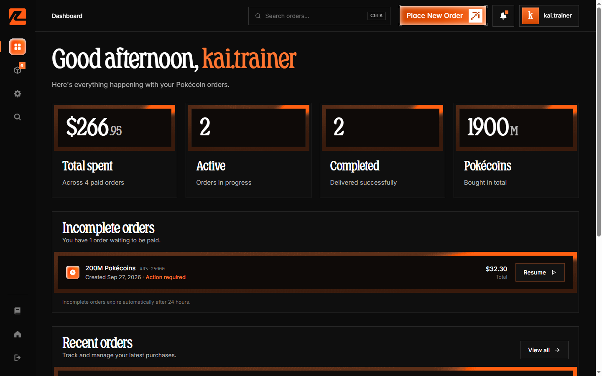The image size is (602, 376).
Task: Click the sidebar search magnifier icon
Action: (x=18, y=117)
